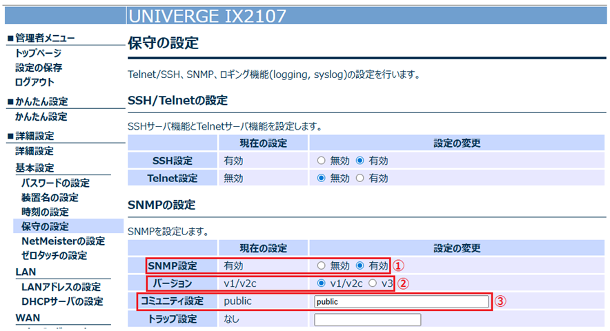This screenshot has height=331, width=610.
Task: Click 設定の保存 sidebar link
Action: pos(39,68)
